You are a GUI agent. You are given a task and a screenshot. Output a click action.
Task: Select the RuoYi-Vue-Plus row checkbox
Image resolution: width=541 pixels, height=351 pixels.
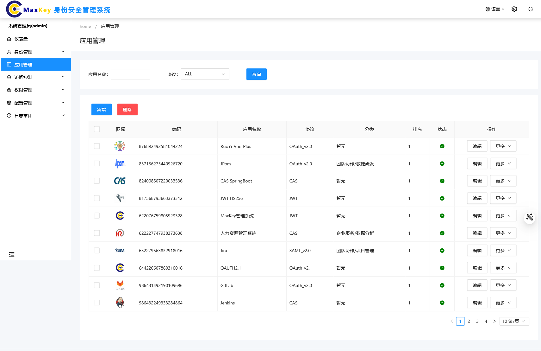97,146
